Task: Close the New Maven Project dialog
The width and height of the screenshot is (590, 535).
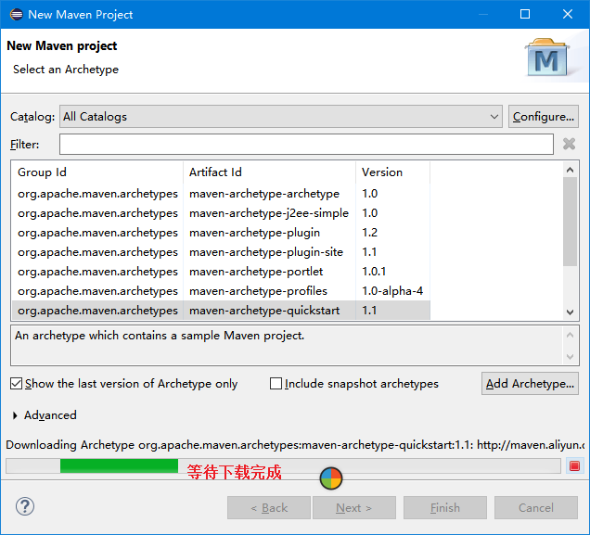Action: [x=568, y=14]
